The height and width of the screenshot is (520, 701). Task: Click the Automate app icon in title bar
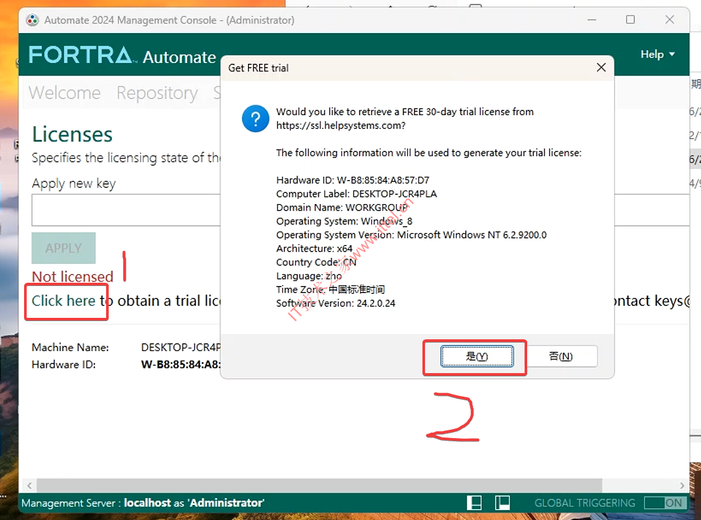point(32,20)
